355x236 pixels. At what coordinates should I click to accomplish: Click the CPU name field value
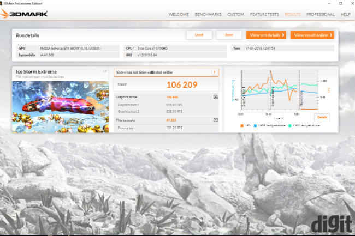(152, 49)
